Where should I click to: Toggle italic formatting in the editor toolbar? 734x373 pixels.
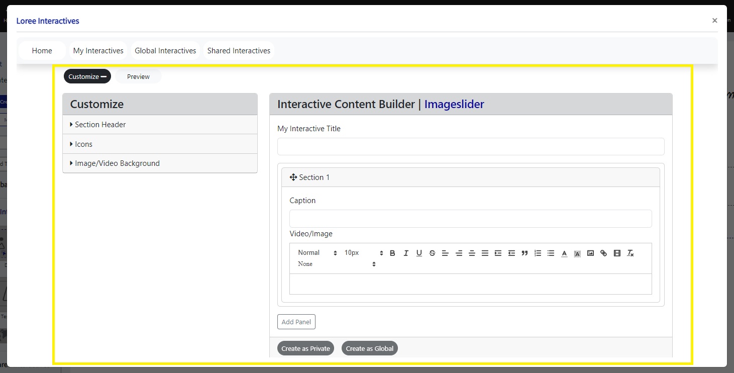(406, 253)
